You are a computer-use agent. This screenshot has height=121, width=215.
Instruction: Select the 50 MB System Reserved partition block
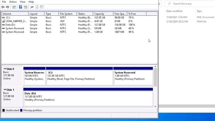34,76
